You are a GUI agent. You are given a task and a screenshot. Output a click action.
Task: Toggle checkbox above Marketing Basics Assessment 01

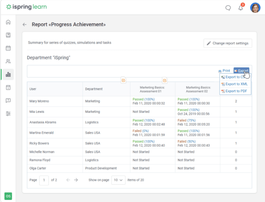click(124, 80)
